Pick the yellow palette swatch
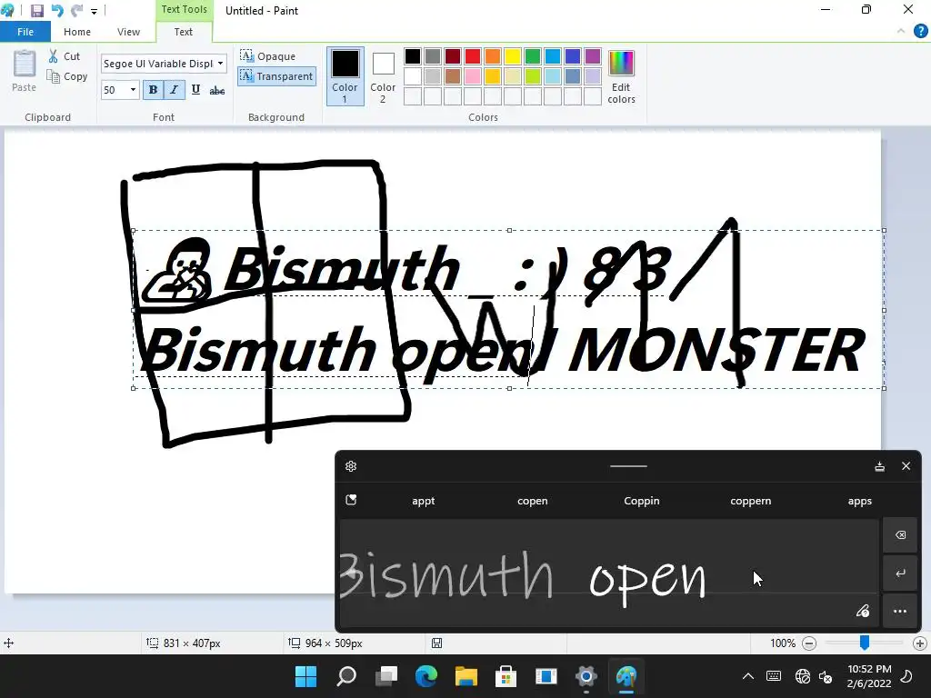931x698 pixels. click(x=513, y=56)
